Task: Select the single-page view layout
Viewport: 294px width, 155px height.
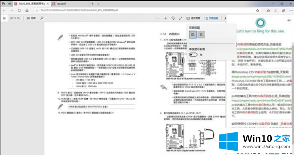Action: pyautogui.click(x=201, y=35)
